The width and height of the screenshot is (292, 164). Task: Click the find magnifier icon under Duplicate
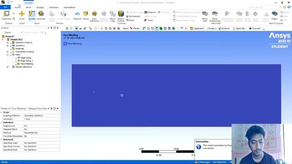(14, 19)
